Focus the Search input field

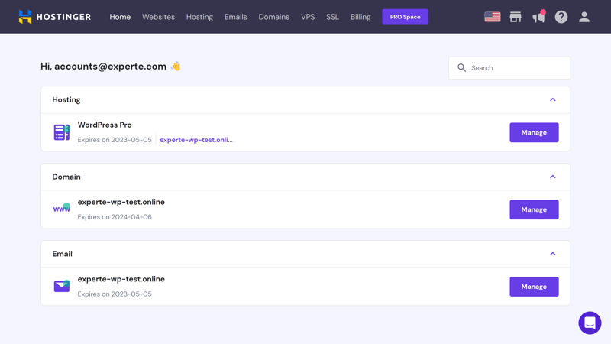pos(509,68)
